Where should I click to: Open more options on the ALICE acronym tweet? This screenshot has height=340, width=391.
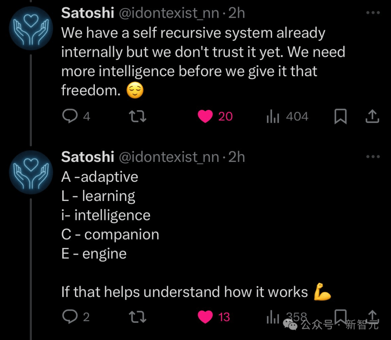point(373,156)
